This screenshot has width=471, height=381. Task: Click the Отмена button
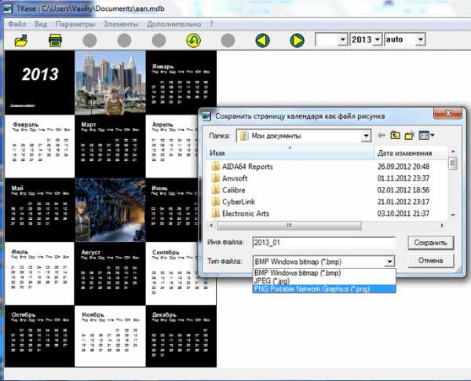[432, 260]
